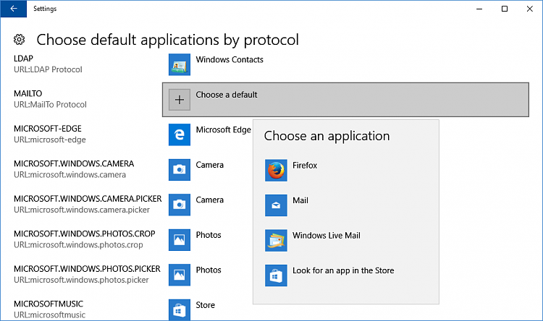Click Photos icon for the PHOTOS.CROP protocol
Image resolution: width=543 pixels, height=321 pixels.
(180, 240)
